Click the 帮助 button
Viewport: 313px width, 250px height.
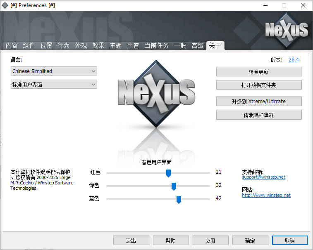pos(171,241)
